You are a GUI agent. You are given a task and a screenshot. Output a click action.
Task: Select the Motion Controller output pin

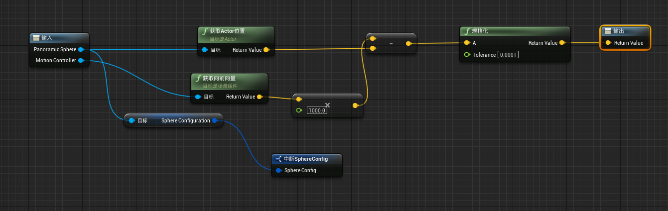tap(81, 60)
